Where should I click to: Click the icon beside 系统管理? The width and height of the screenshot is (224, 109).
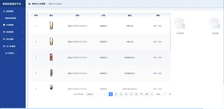(4, 32)
